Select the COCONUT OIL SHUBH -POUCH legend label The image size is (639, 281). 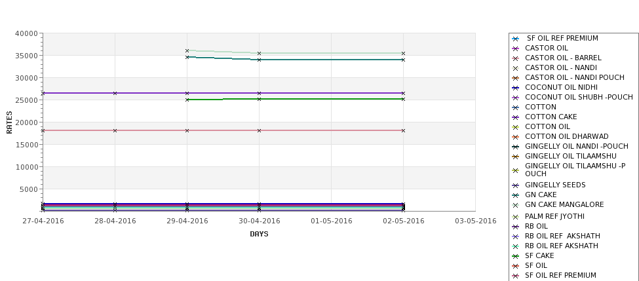[579, 98]
